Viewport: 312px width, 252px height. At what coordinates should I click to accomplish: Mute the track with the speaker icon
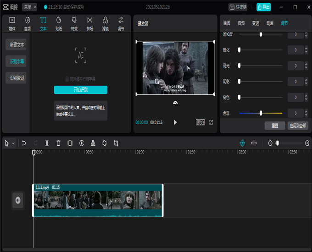(x=18, y=200)
